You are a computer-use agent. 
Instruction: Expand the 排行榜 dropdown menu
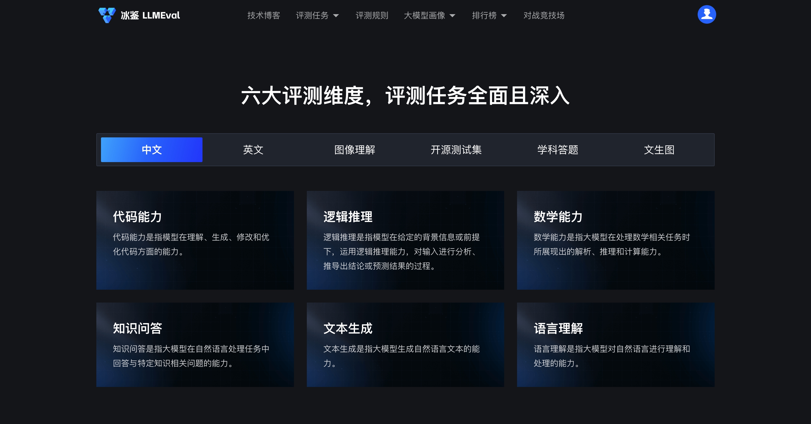(x=489, y=15)
